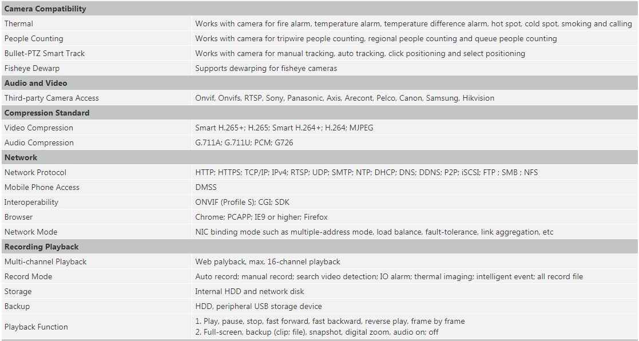This screenshot has width=639, height=341.
Task: Select Bullet-PTZ Smart Track label
Action: 45,53
